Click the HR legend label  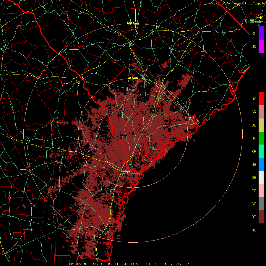(254, 138)
